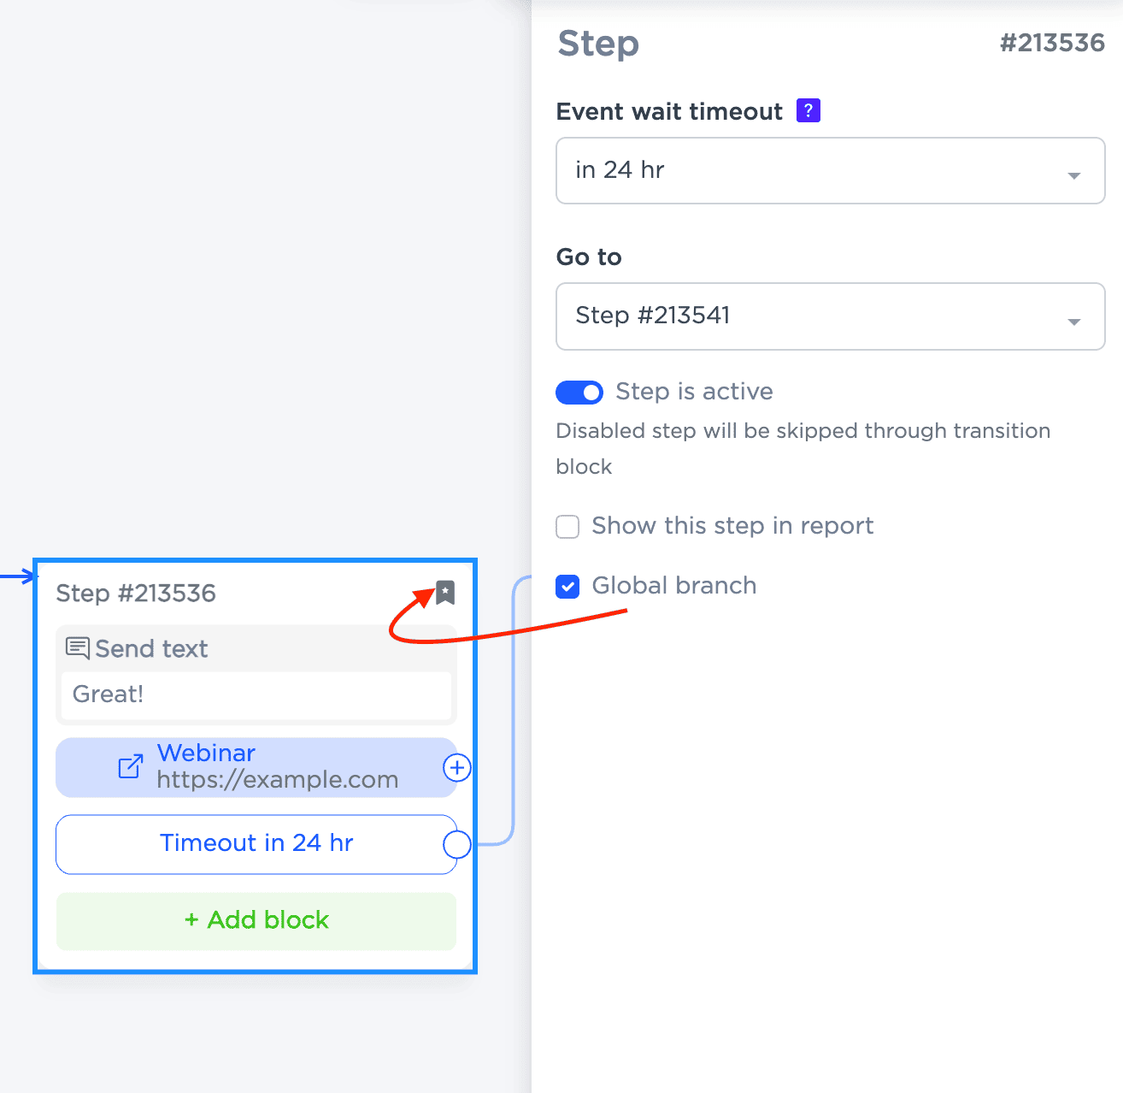Click the incoming arrow on step card
Viewport: 1123px width, 1093px height.
coord(21,577)
